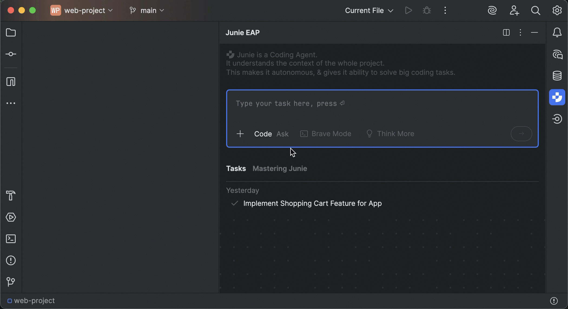Viewport: 568px width, 309px height.
Task: Open the Current File run configuration dropdown
Action: [x=369, y=10]
